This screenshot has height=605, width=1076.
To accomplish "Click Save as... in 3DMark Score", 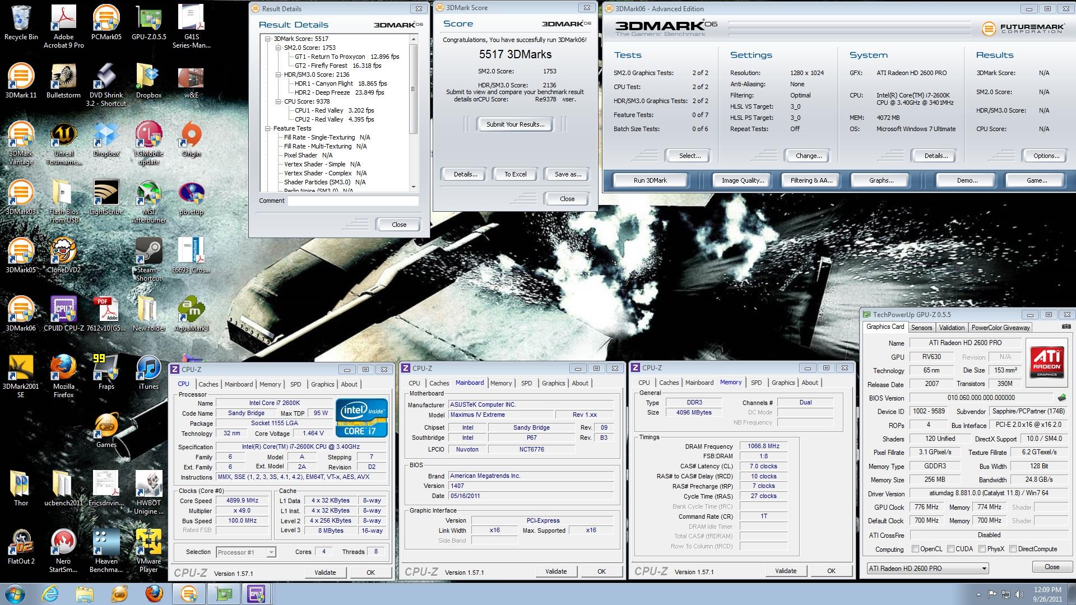I will 568,174.
